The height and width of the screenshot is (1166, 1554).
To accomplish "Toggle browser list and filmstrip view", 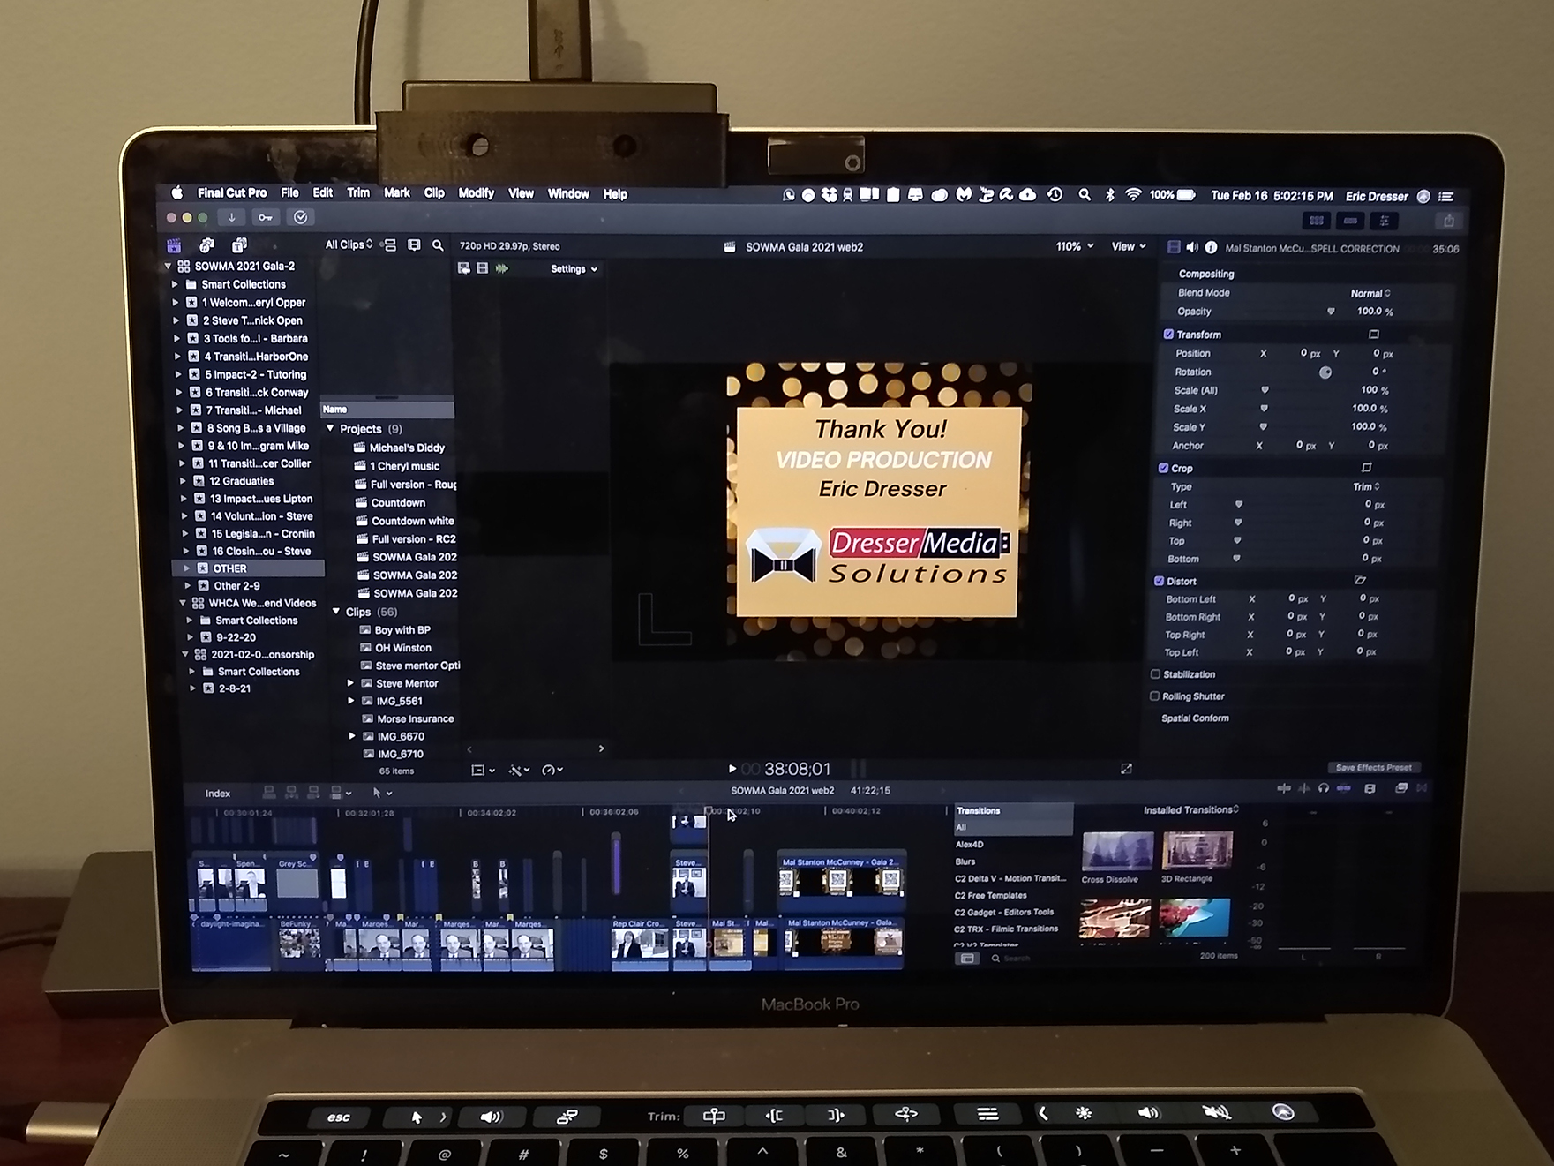I will [389, 245].
